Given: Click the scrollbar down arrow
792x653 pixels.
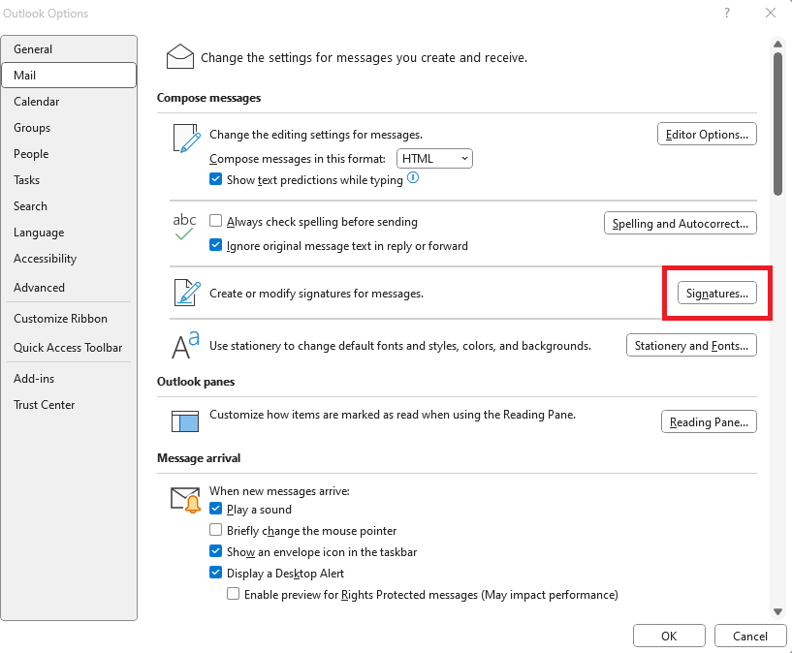Looking at the screenshot, I should coord(777,611).
